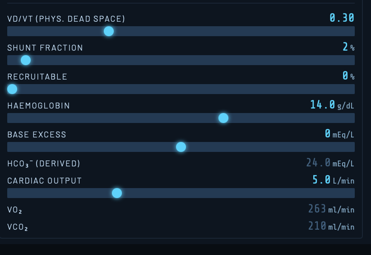Click the Base Excess slider handle
This screenshot has width=371, height=255.
point(181,147)
